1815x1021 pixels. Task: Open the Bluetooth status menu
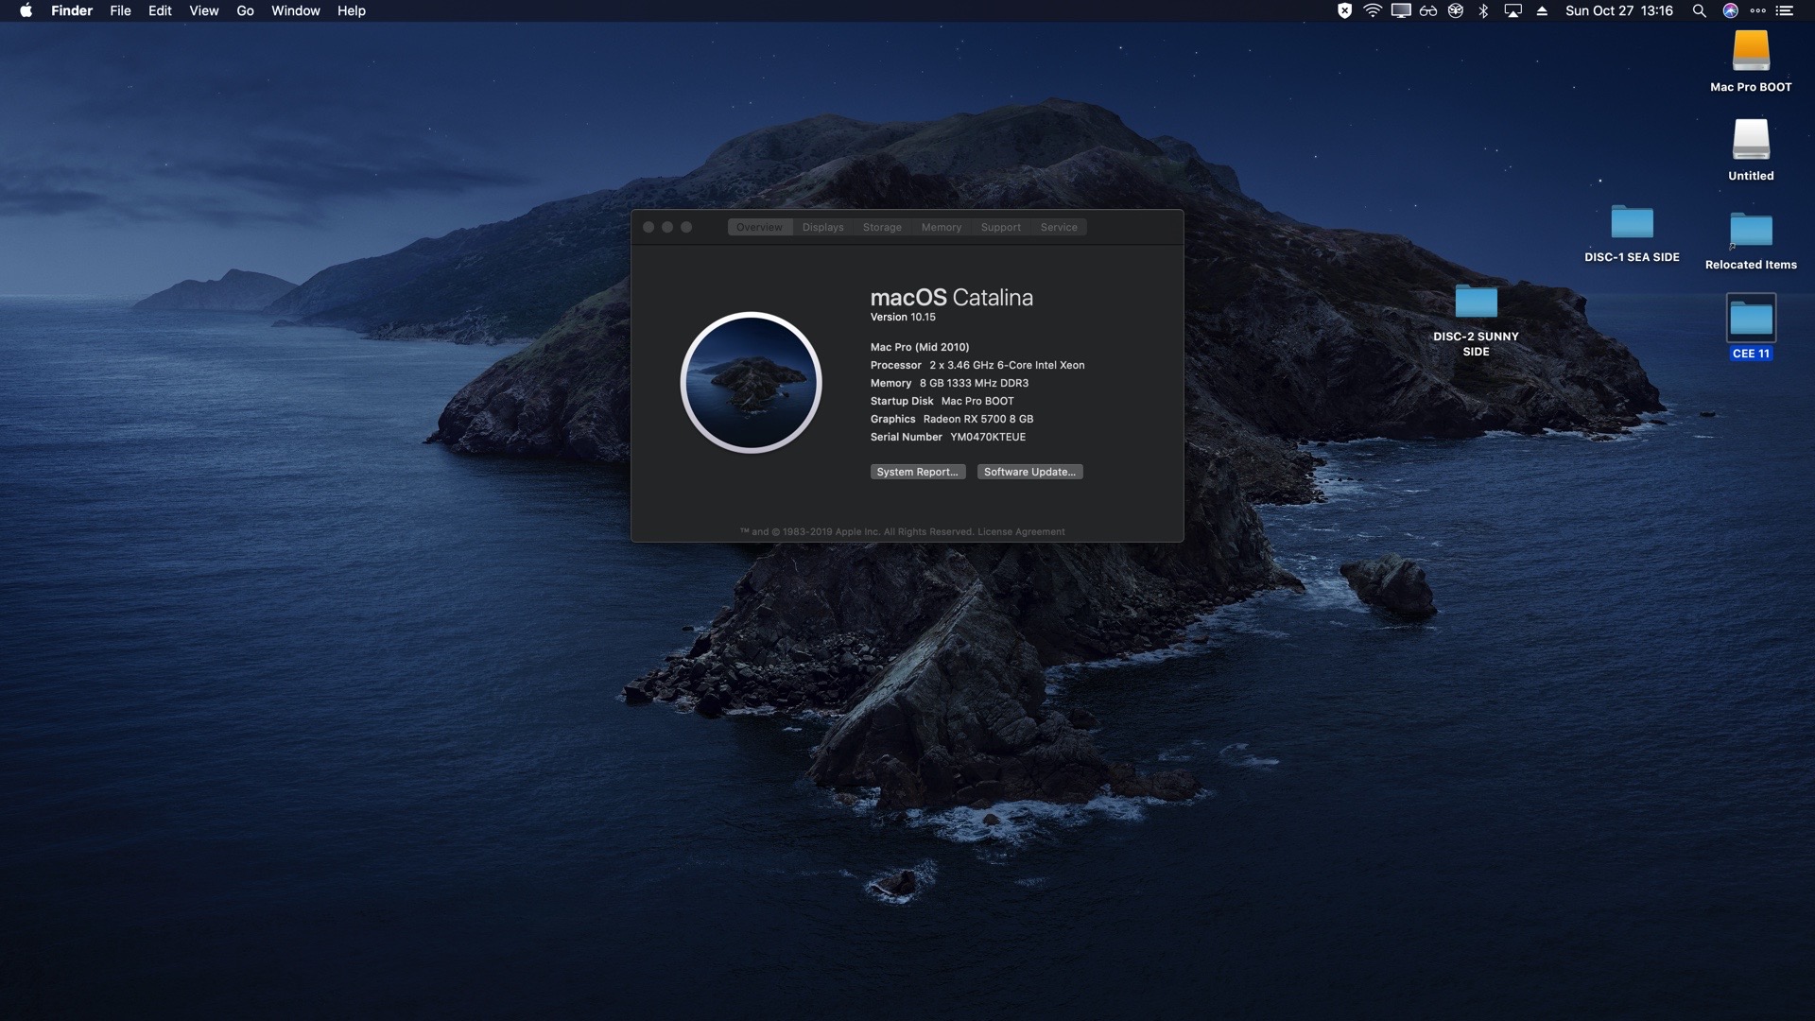1483,10
